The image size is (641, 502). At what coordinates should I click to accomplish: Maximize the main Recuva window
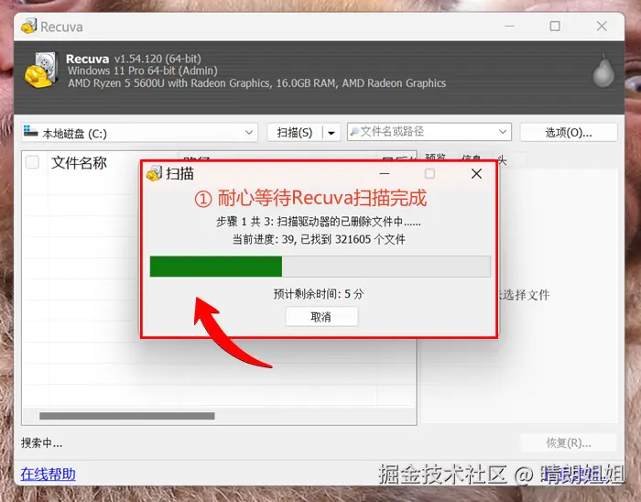coord(555,27)
